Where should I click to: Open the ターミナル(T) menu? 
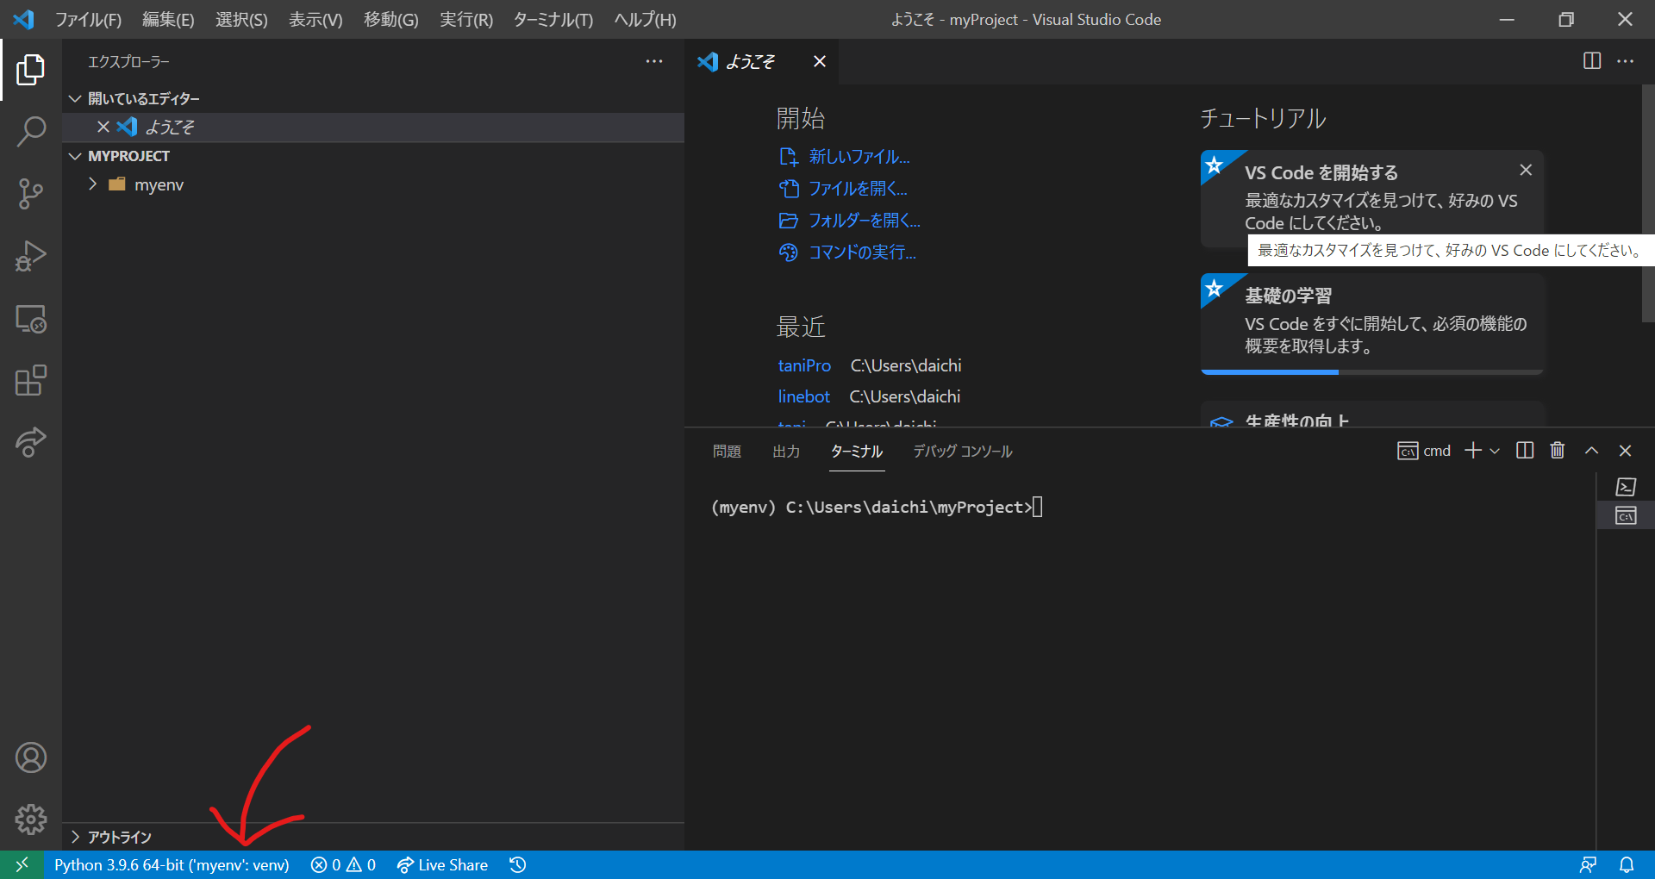[x=553, y=19]
